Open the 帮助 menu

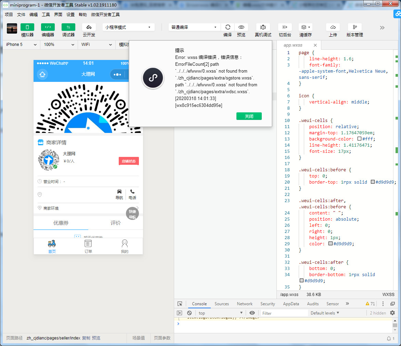[82, 15]
